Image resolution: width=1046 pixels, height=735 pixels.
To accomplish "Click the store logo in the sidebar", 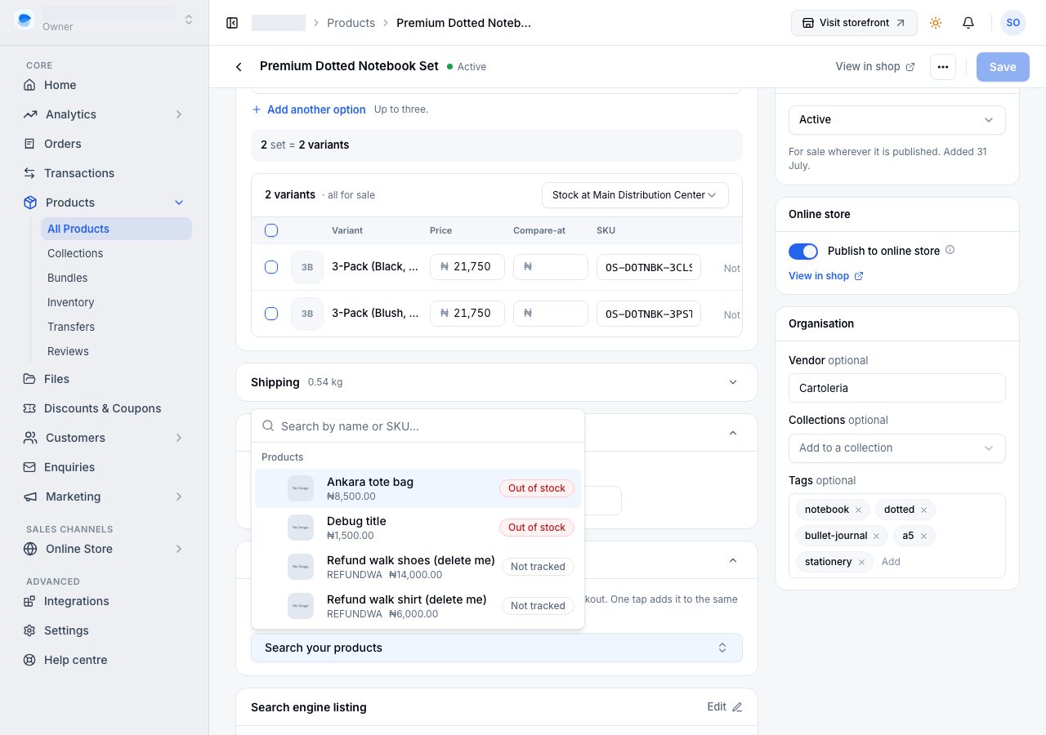I will tap(25, 20).
